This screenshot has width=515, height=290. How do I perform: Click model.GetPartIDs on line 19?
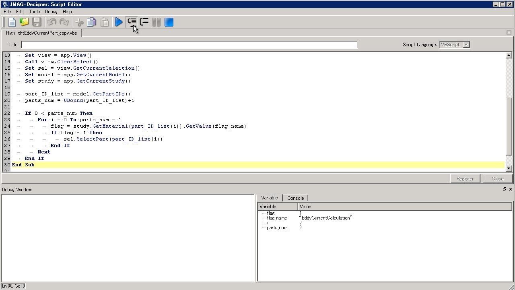pyautogui.click(x=99, y=94)
